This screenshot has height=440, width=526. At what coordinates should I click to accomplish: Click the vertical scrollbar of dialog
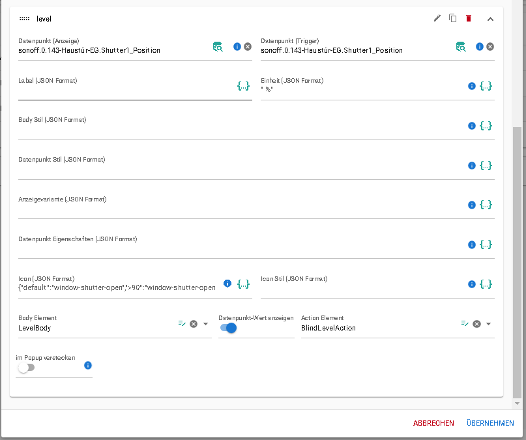pos(518,261)
